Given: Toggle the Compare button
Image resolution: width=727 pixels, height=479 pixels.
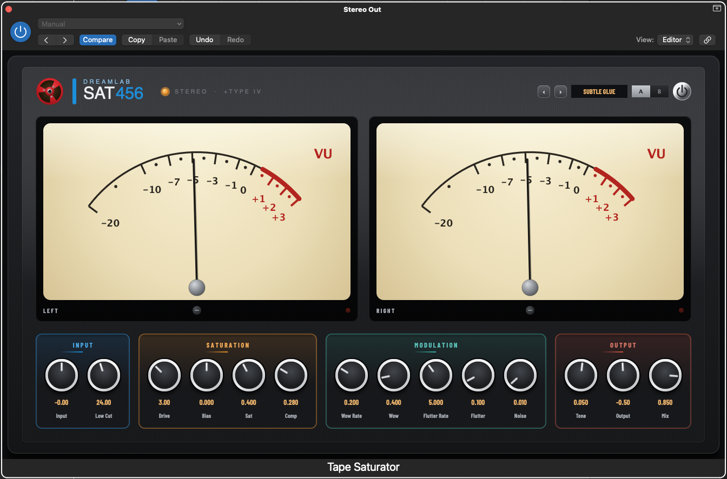Looking at the screenshot, I should (98, 40).
